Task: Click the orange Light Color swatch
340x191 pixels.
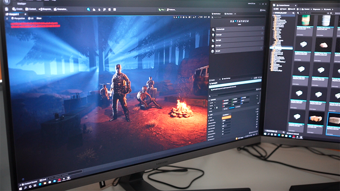Action: click(227, 117)
